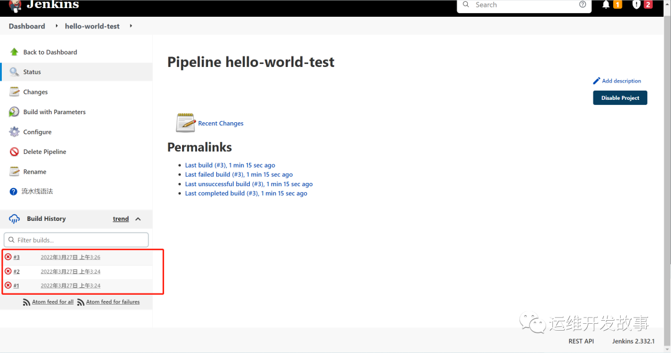Viewport: 671px width, 353px height.
Task: Click RSS icon for Atom feed for all
Action: (x=27, y=302)
